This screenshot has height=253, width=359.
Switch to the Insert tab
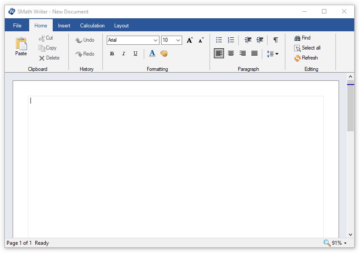(64, 26)
